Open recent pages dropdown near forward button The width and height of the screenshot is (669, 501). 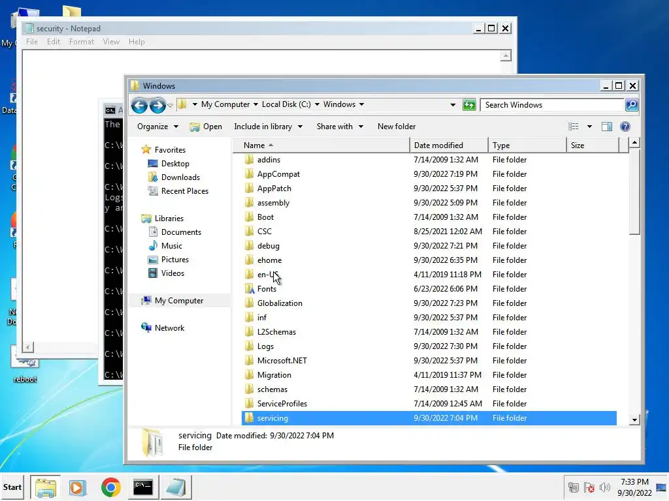pyautogui.click(x=170, y=105)
